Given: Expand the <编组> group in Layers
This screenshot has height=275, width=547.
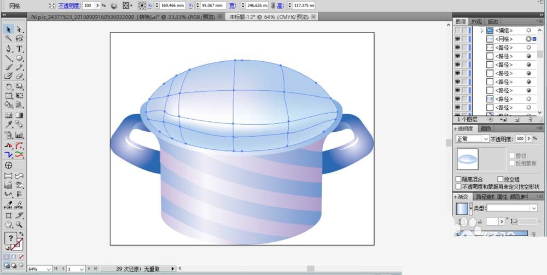Looking at the screenshot, I should (x=482, y=31).
